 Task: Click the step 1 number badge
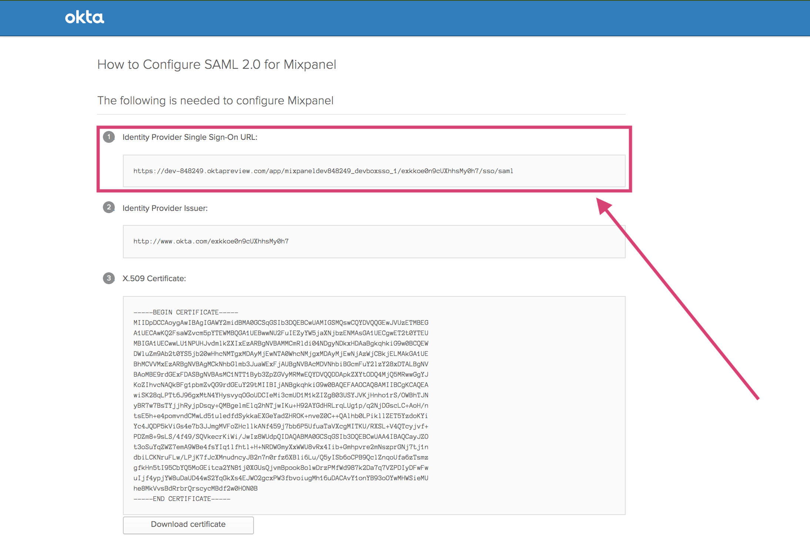[109, 137]
